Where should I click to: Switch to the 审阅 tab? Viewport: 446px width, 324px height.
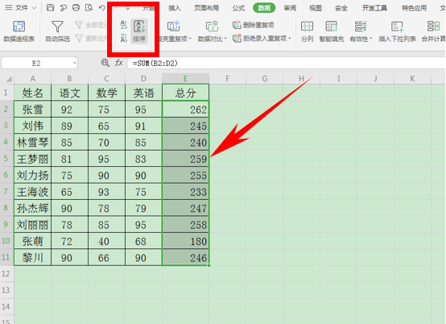290,8
